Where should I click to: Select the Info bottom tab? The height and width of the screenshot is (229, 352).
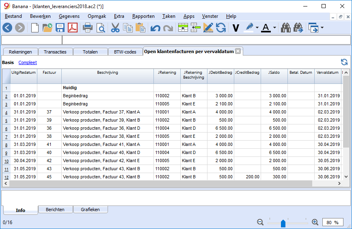point(20,210)
